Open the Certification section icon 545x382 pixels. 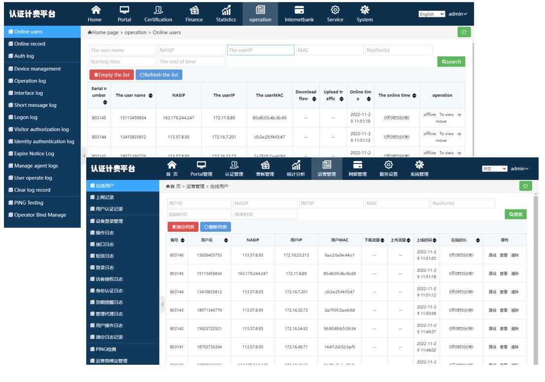point(158,10)
